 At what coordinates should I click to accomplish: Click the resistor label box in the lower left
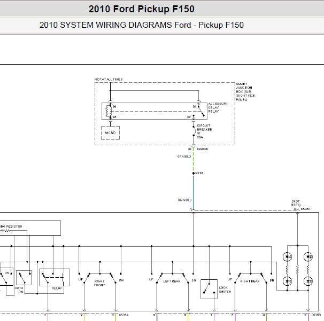tap(30, 228)
